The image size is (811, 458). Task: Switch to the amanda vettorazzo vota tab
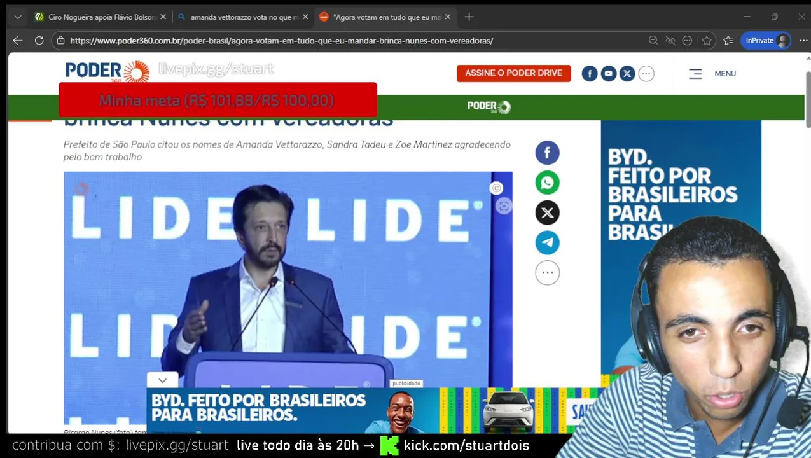coord(243,17)
